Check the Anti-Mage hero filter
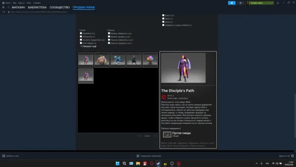The width and height of the screenshot is (296, 167). coord(81,43)
